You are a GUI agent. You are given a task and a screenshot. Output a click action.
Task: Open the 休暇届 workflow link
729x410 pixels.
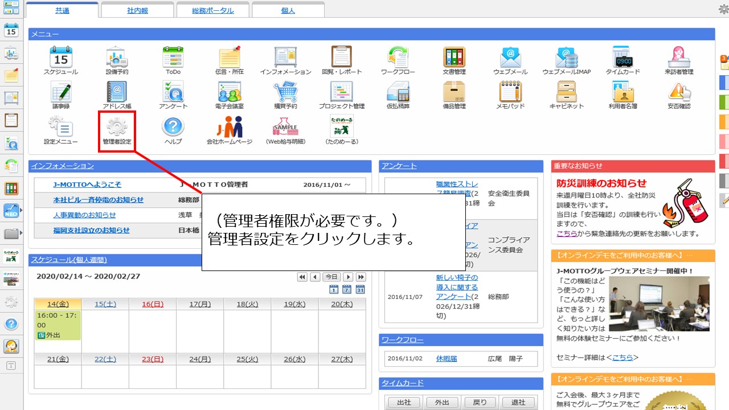tap(447, 359)
